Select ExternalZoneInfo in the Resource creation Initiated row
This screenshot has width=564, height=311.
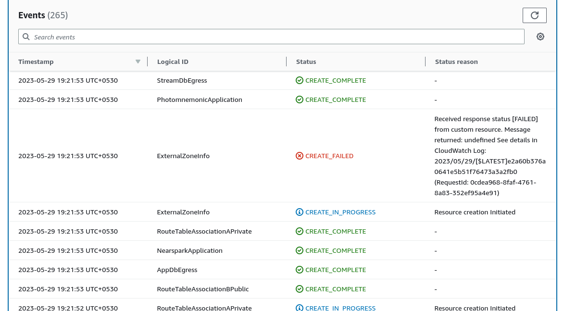183,212
